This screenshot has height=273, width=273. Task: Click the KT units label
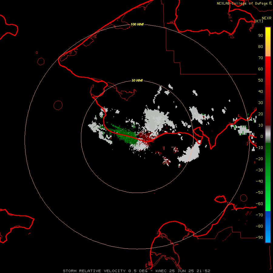(259, 21)
